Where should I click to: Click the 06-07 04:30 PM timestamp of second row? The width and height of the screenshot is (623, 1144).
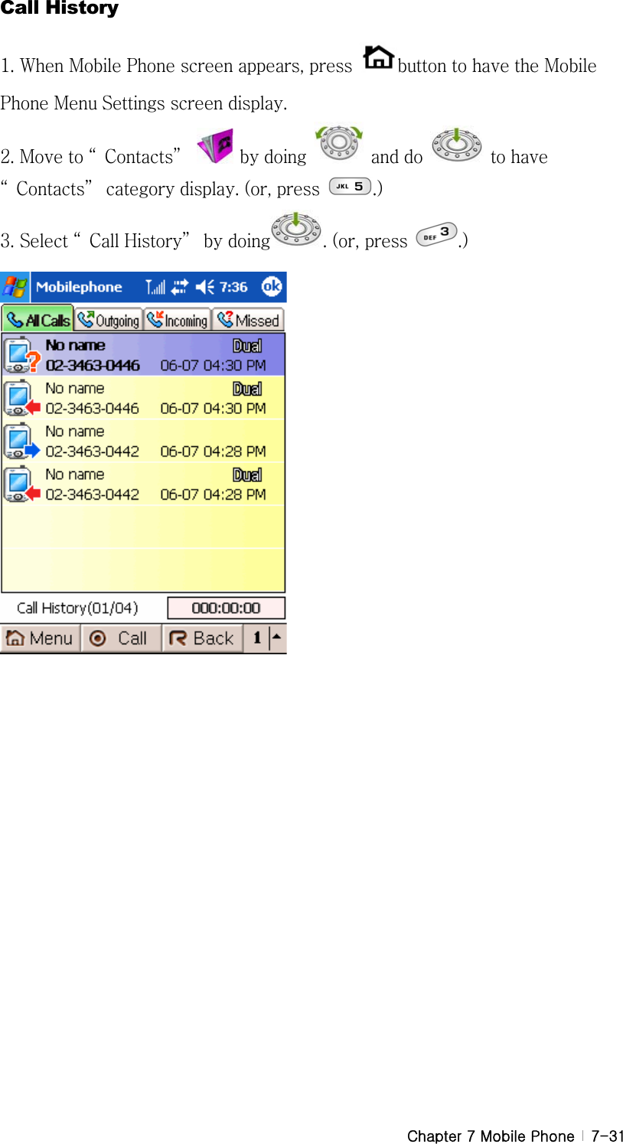[213, 409]
